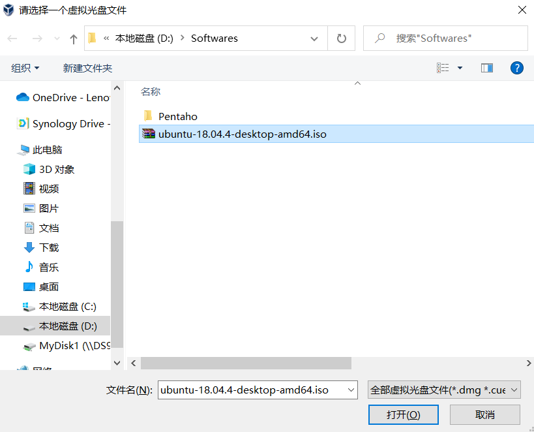534x432 pixels.
Task: Refresh the Softwares folder view
Action: [x=341, y=39]
